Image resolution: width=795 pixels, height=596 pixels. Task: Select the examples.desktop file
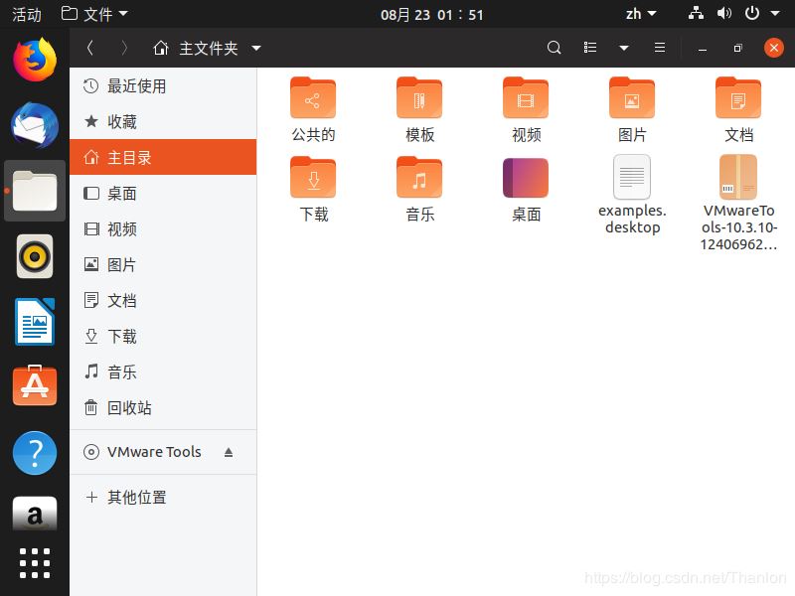tap(632, 179)
